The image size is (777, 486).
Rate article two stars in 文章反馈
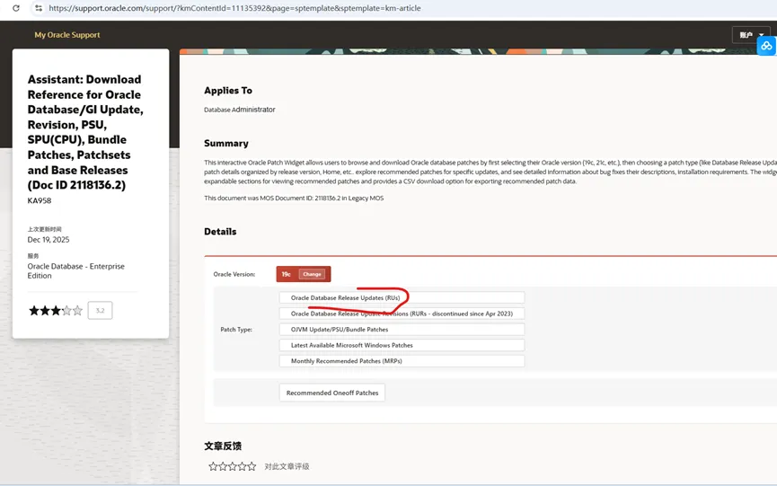(x=223, y=466)
